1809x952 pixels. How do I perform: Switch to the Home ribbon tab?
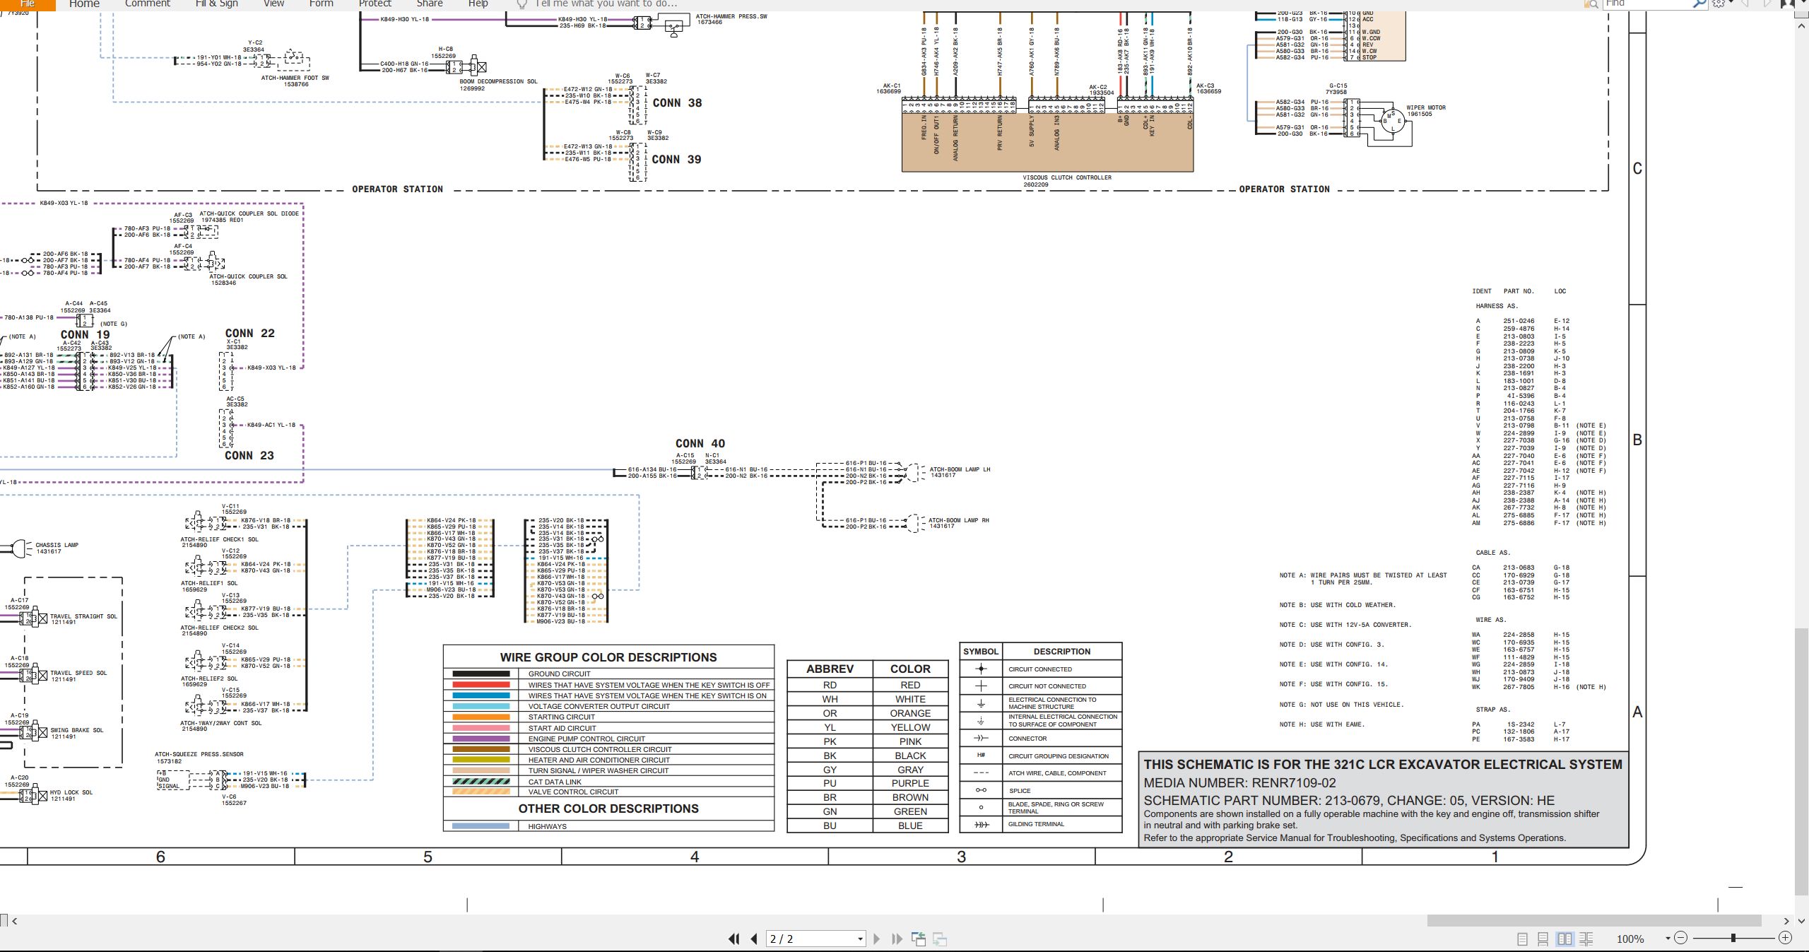pos(84,4)
